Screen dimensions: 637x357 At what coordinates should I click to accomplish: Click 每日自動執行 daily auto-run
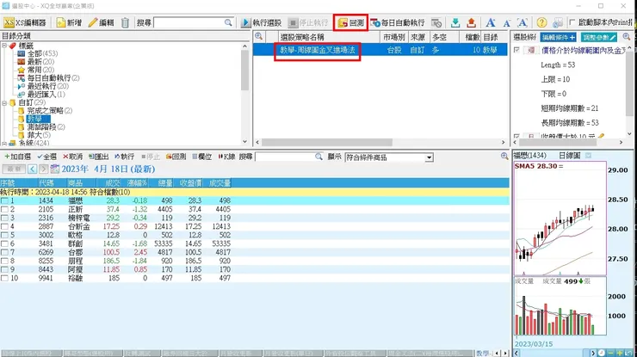click(398, 22)
